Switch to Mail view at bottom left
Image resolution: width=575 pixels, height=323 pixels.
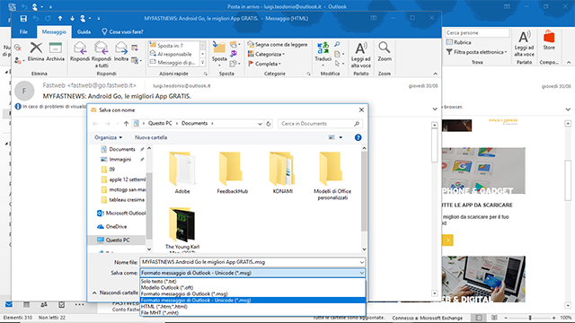(9, 304)
